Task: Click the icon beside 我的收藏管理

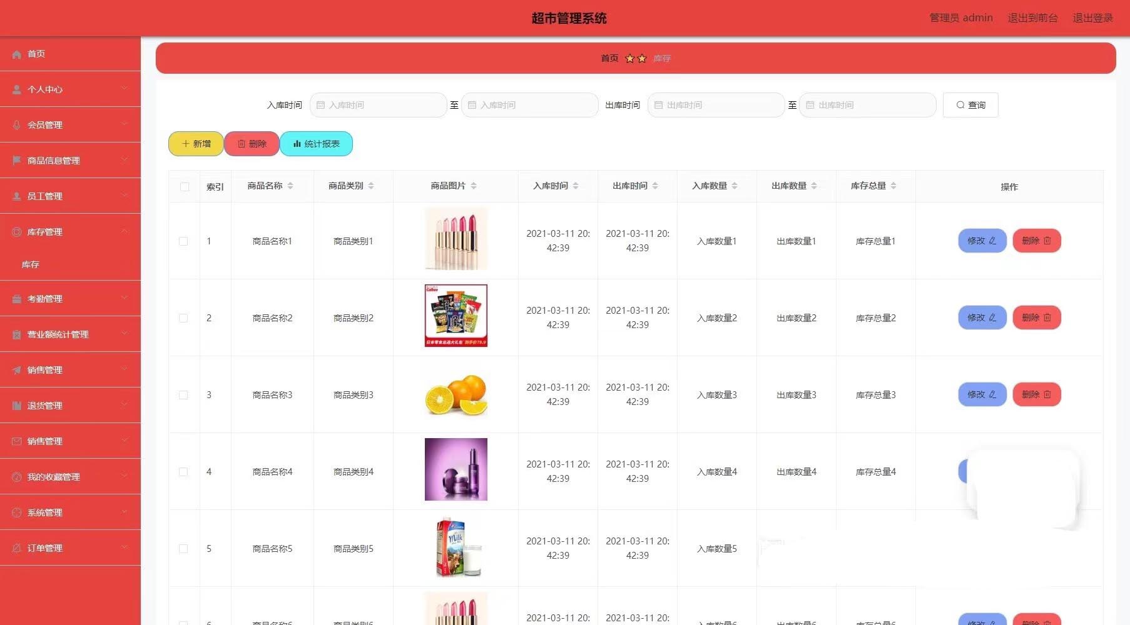Action: (17, 477)
